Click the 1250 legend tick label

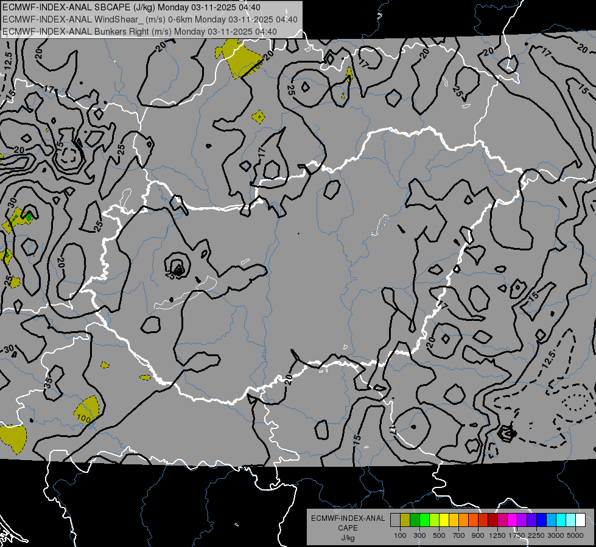point(497,535)
